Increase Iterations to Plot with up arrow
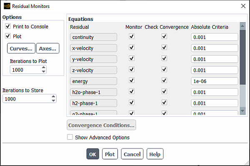Image resolution: width=250 pixels, height=166 pixels. click(x=43, y=68)
